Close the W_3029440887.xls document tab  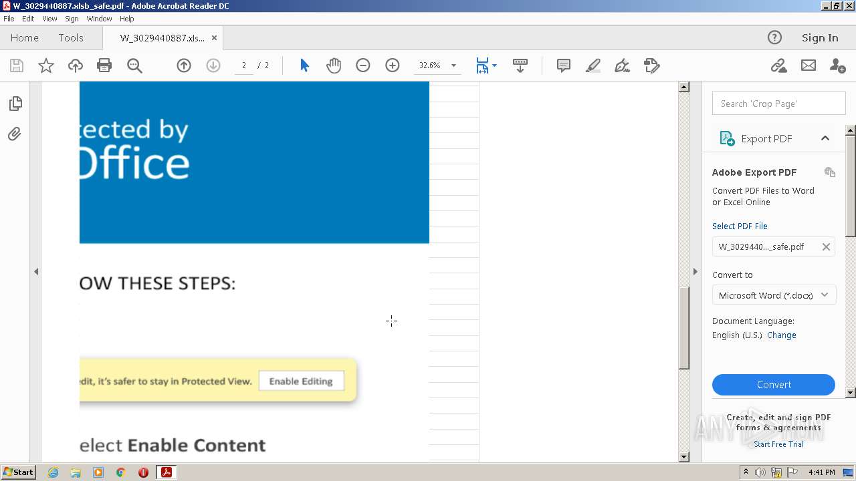[214, 38]
